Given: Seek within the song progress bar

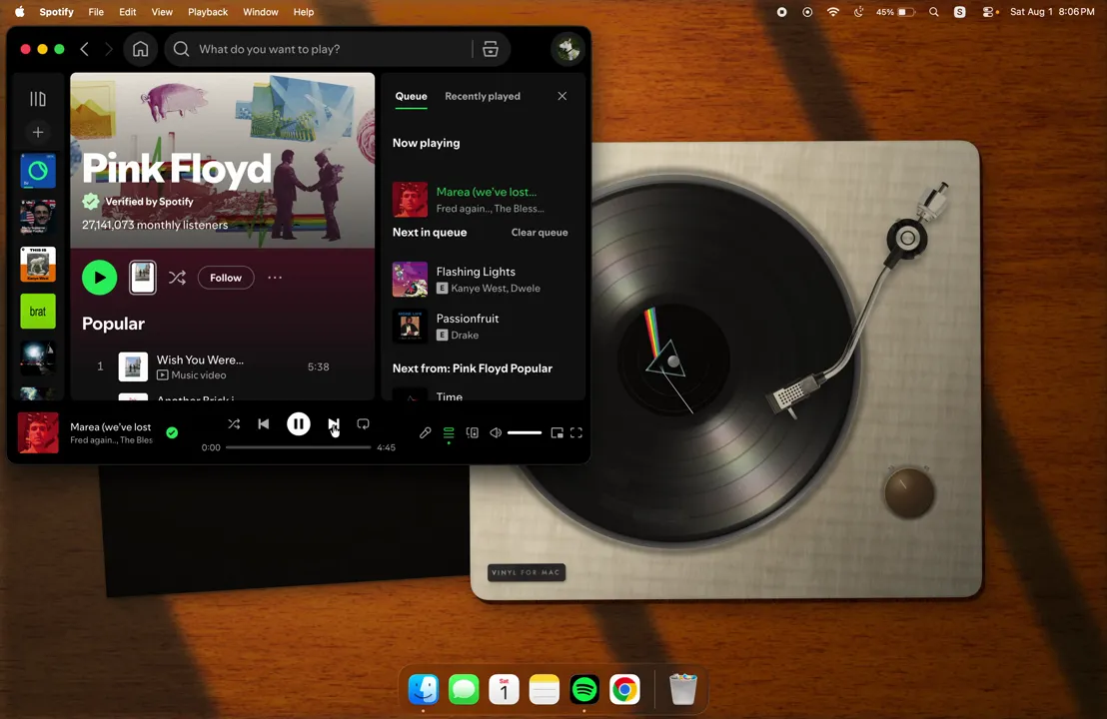Looking at the screenshot, I should pyautogui.click(x=298, y=447).
